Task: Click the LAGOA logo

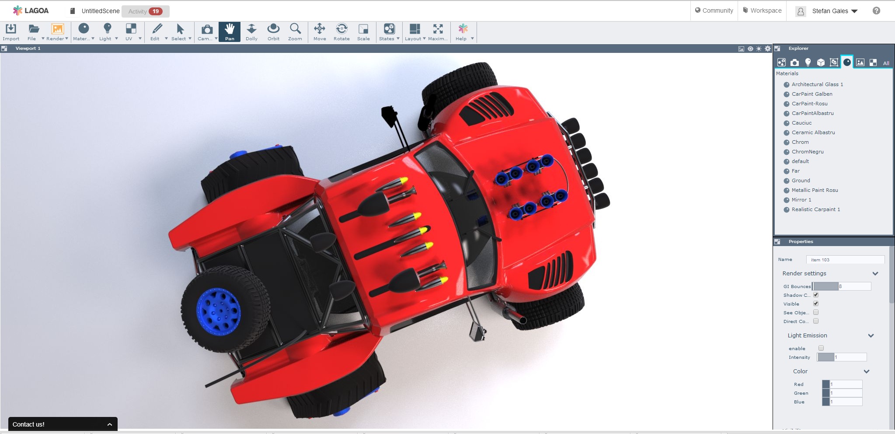Action: pyautogui.click(x=31, y=10)
